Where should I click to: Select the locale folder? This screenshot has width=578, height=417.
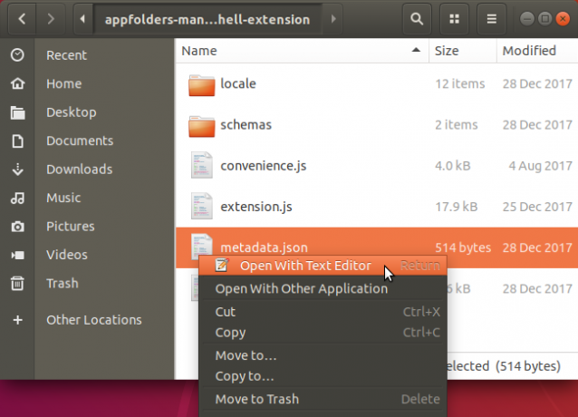pyautogui.click(x=377, y=83)
